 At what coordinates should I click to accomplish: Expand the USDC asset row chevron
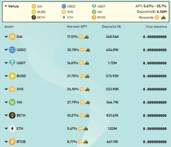click(6, 50)
